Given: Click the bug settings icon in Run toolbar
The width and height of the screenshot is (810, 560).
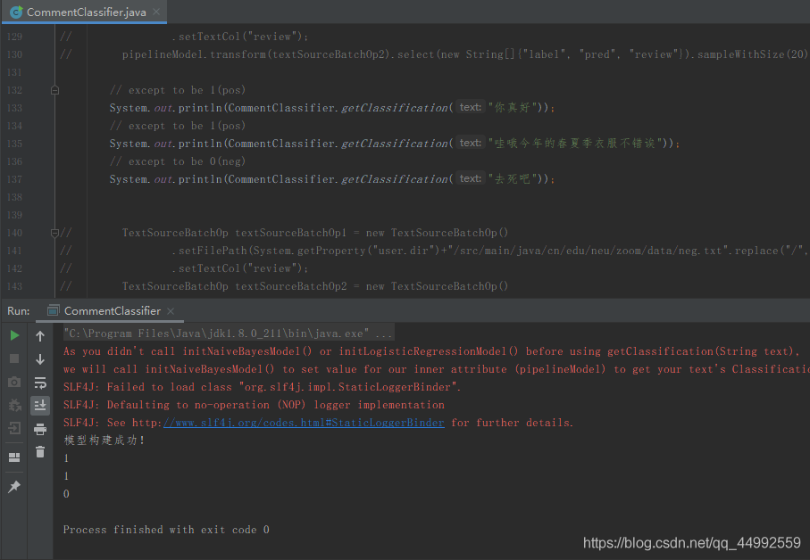Looking at the screenshot, I should tap(14, 406).
